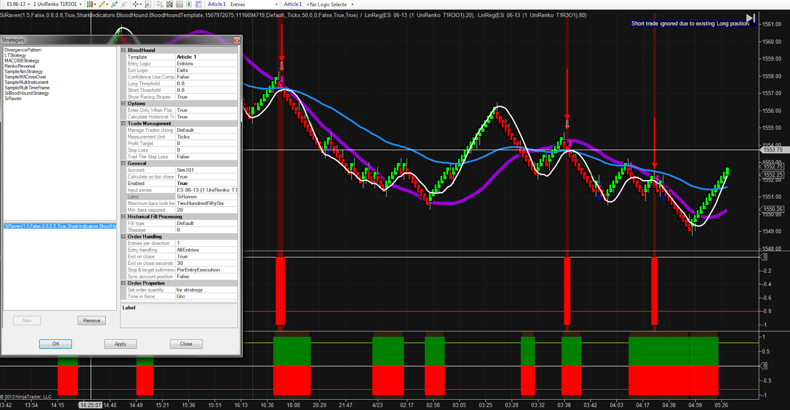The height and width of the screenshot is (410, 790).
Task: Click the Close button in dialog
Action: [186, 344]
